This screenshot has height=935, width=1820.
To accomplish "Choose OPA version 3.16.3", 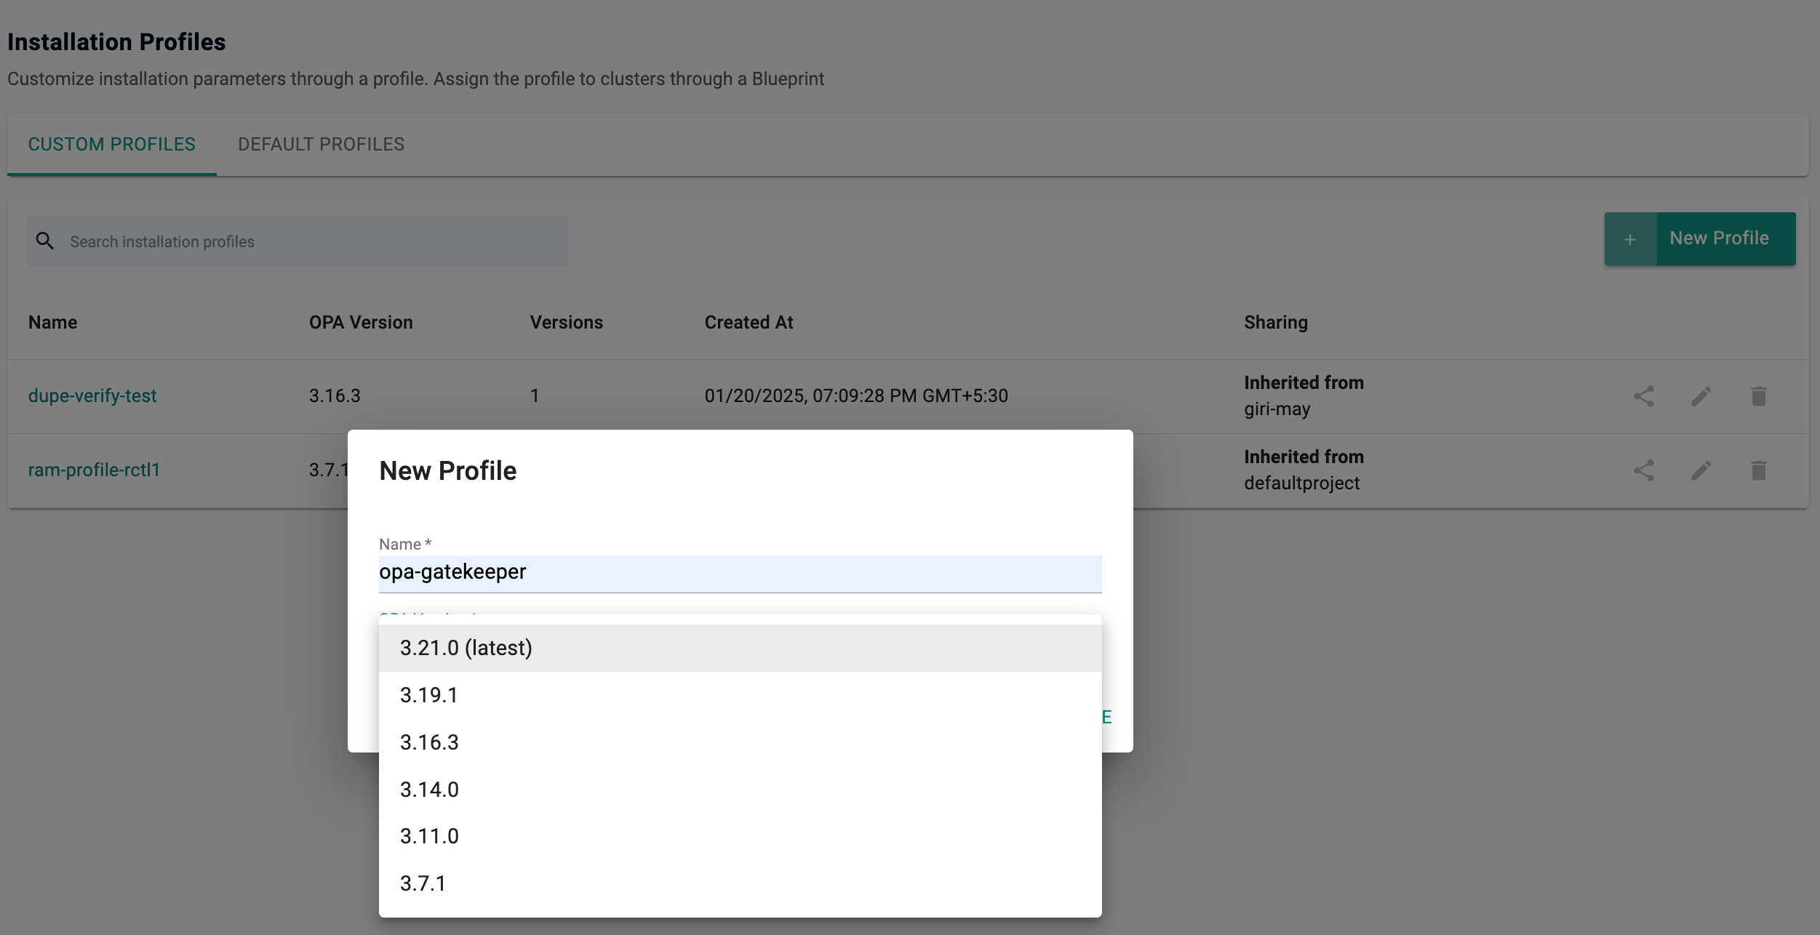I will pyautogui.click(x=429, y=742).
